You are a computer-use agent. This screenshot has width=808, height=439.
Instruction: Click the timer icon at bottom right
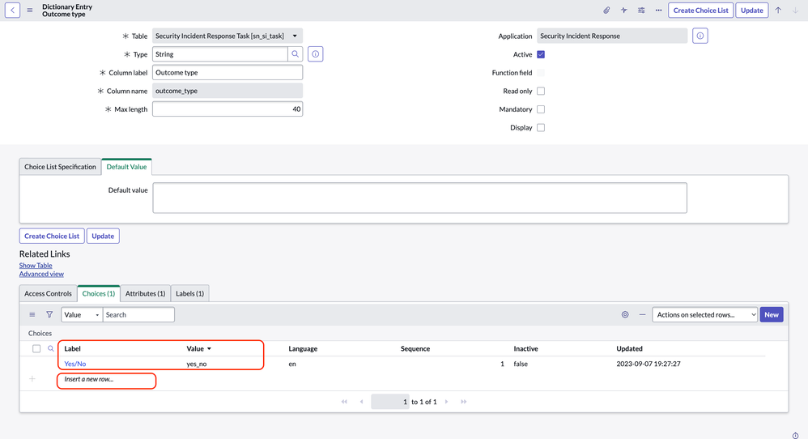coord(795,436)
